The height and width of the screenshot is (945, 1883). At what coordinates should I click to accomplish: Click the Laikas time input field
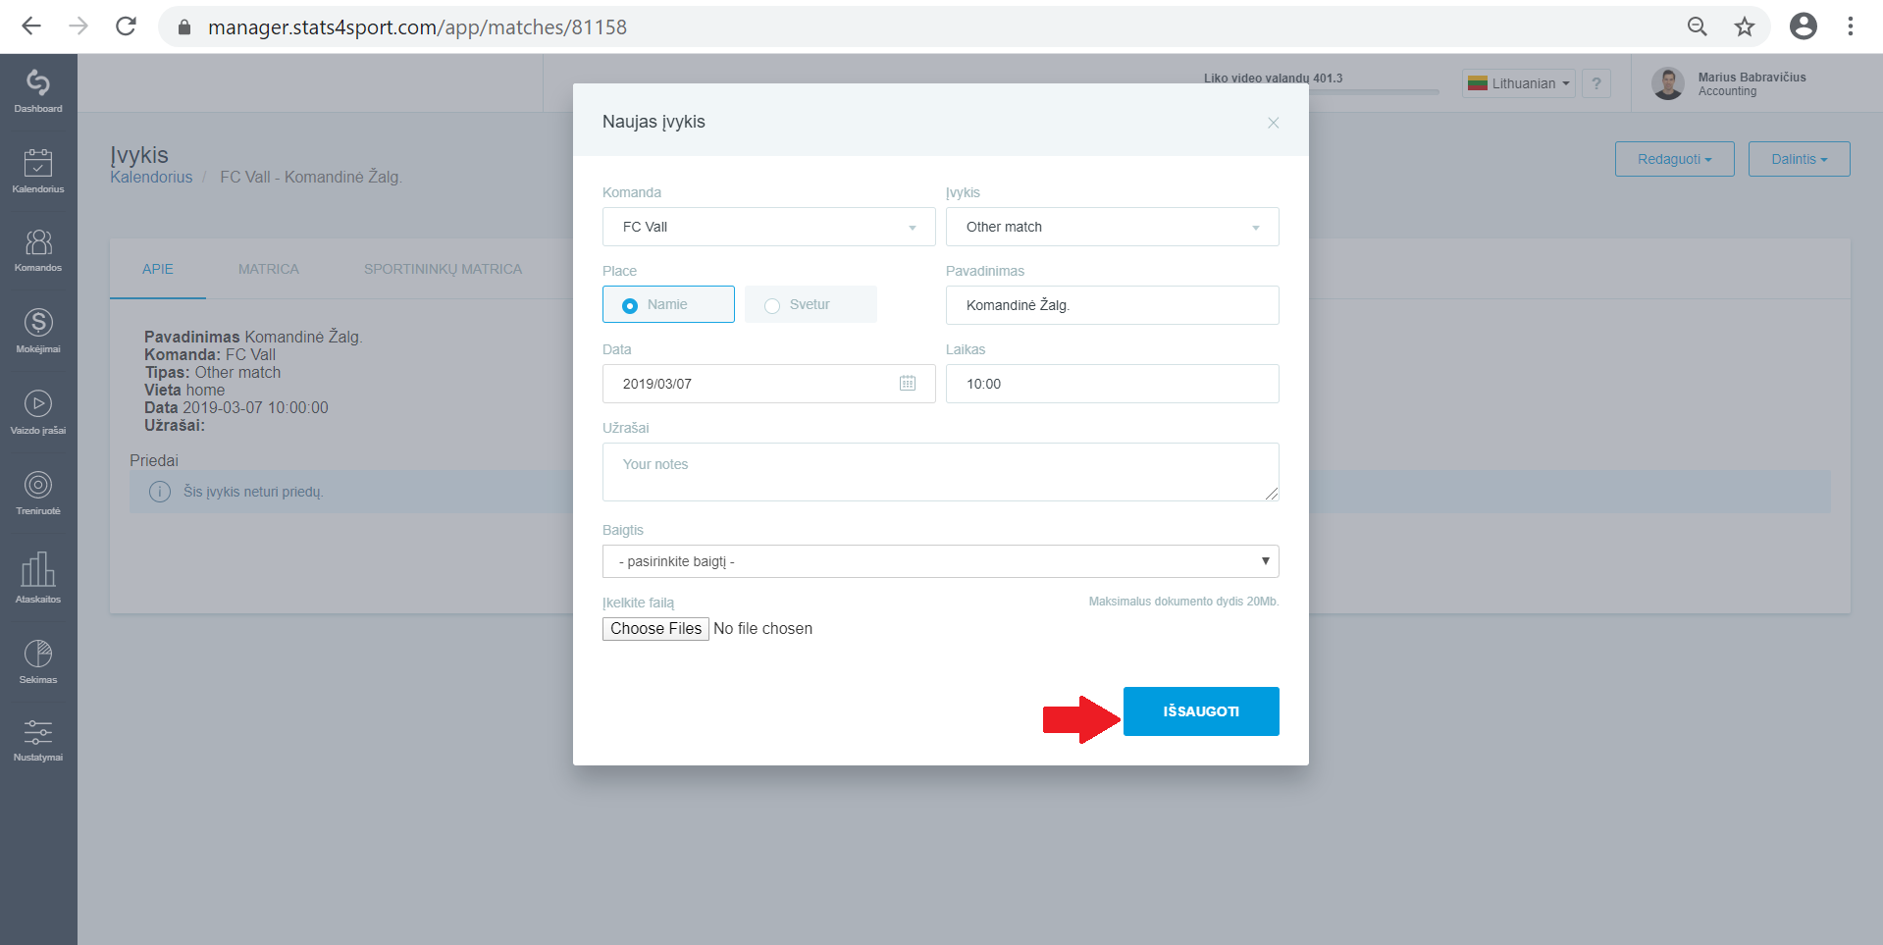1113,384
